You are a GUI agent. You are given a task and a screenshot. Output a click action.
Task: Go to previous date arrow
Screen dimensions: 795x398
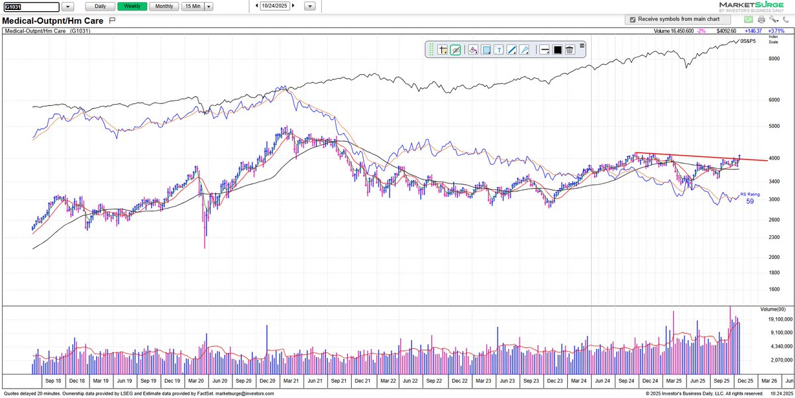pyautogui.click(x=257, y=6)
